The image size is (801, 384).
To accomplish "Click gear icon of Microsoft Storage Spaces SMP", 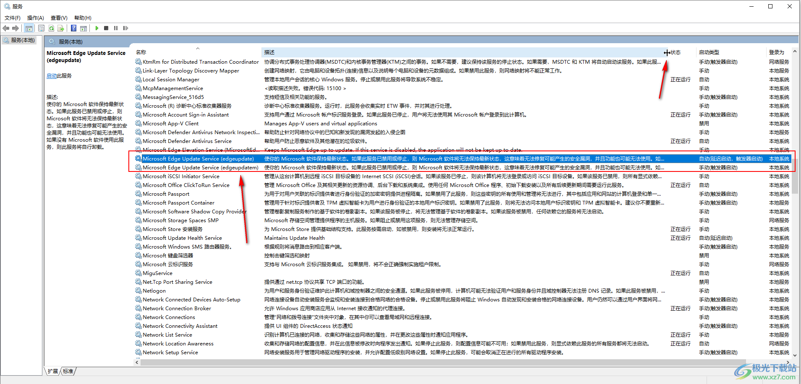I will (138, 220).
